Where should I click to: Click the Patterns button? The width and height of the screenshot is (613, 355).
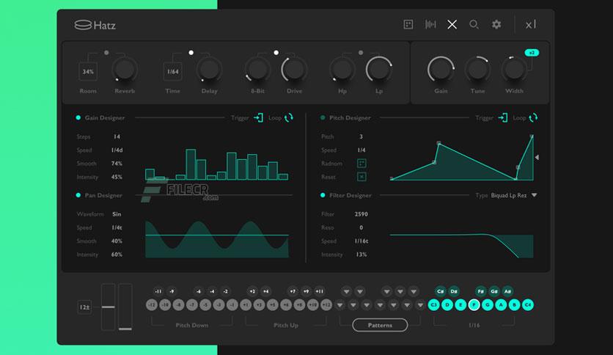point(380,325)
